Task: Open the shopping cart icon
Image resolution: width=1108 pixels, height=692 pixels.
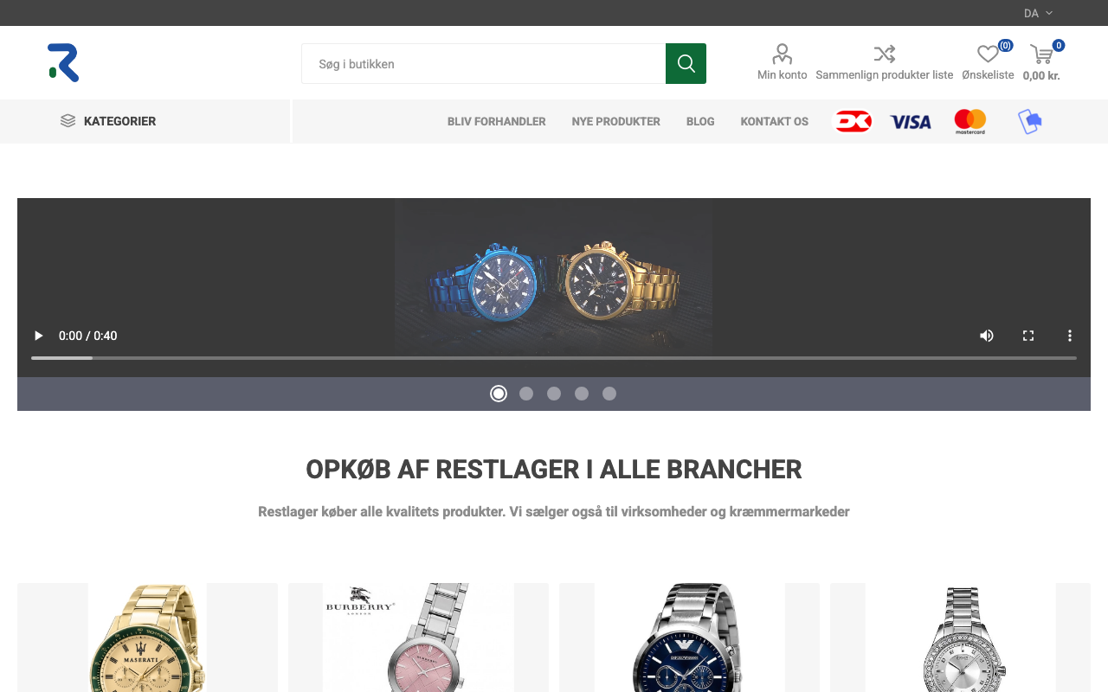Action: pyautogui.click(x=1041, y=54)
